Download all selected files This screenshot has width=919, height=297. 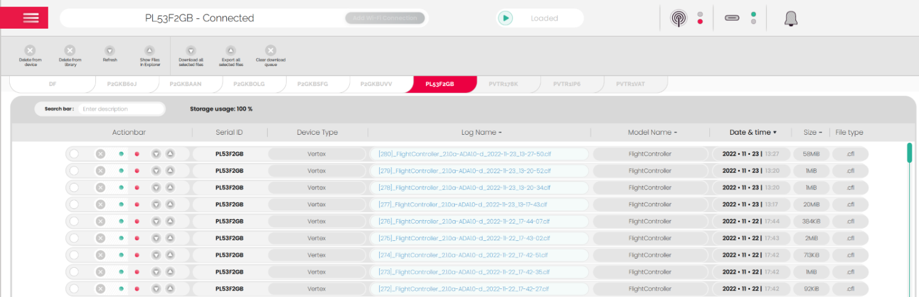[x=191, y=51]
